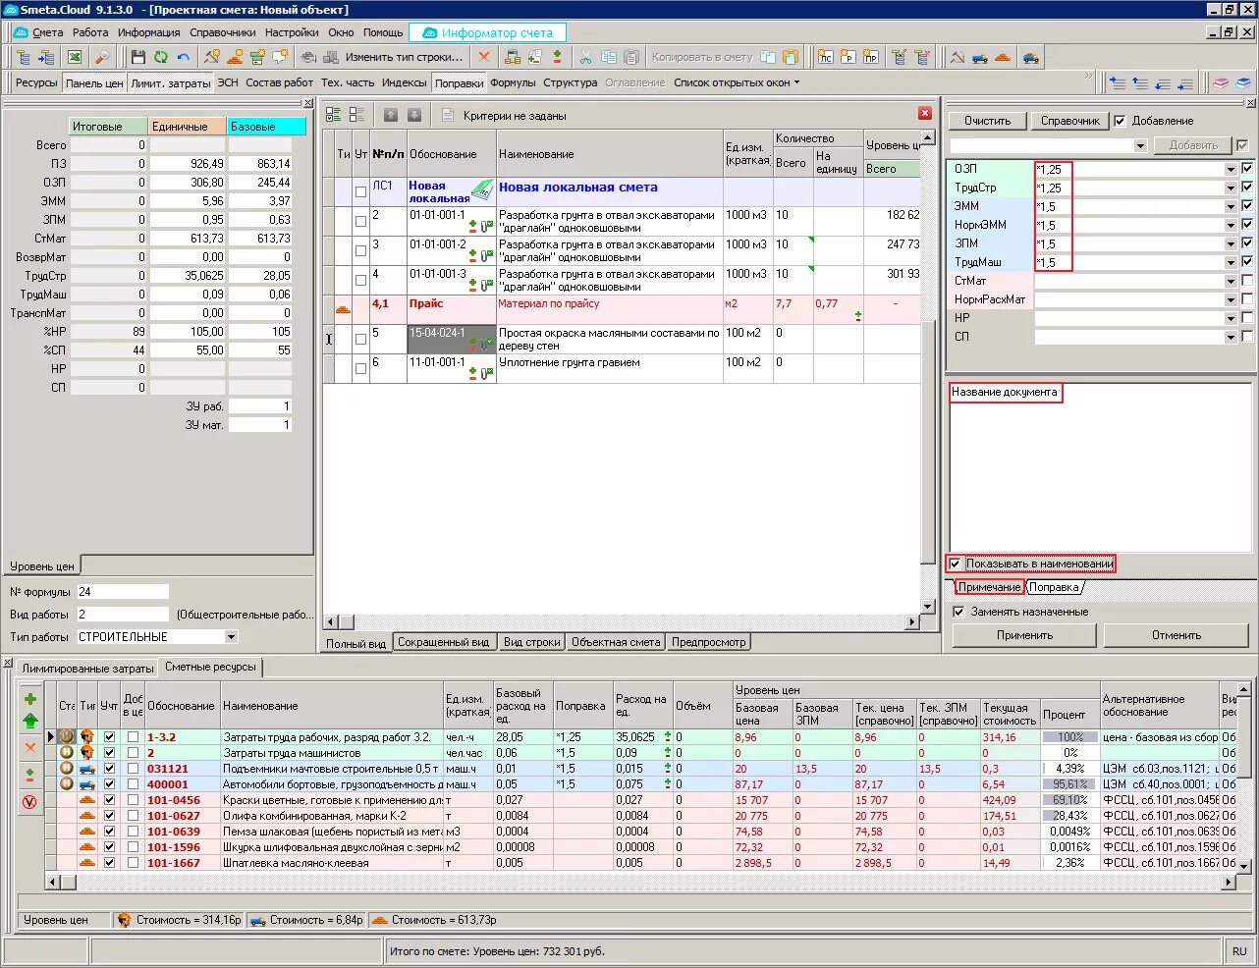Viewport: 1259px width, 968px height.
Task: Check the Уч box for estimate row 5
Action: pyautogui.click(x=360, y=340)
